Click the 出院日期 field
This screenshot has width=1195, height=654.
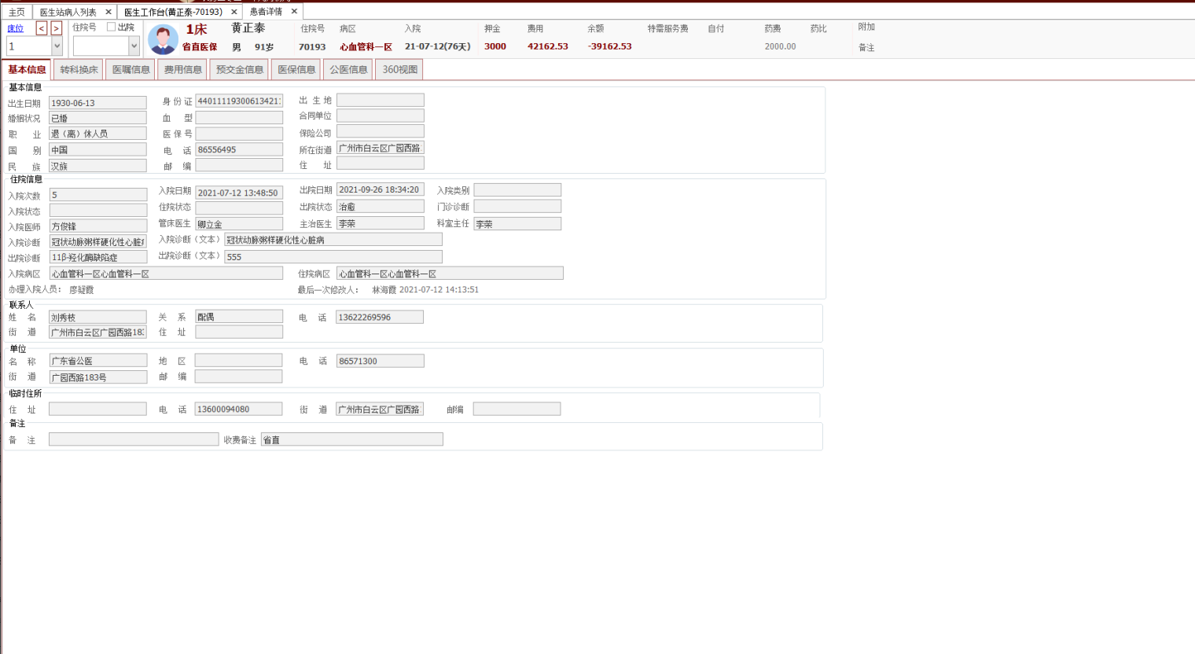[x=381, y=189]
